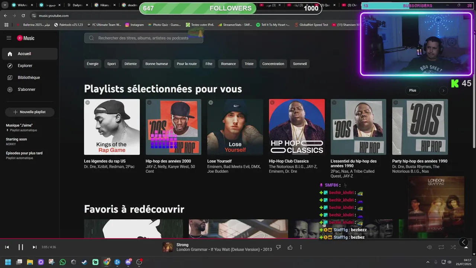This screenshot has width=476, height=268.
Task: Open the GlobalNet Speed Test bookmark
Action: 311,25
